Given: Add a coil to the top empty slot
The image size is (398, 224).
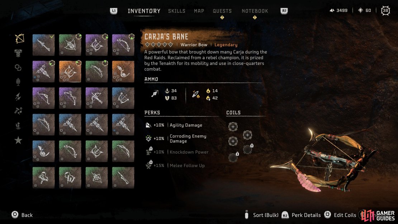Looking at the screenshot, I should 233,127.
